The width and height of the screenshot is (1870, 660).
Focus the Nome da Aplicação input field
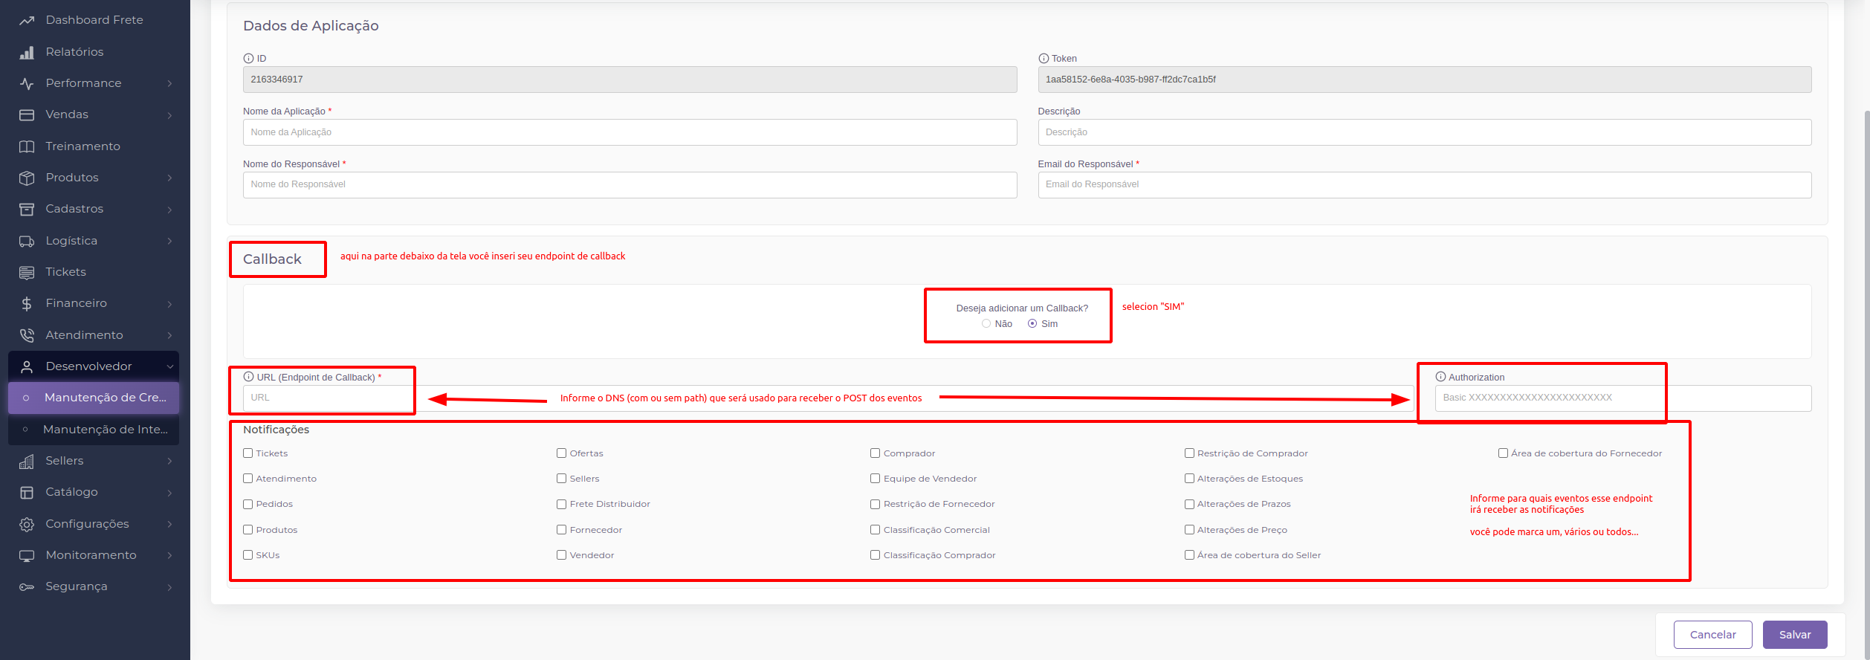(x=629, y=132)
